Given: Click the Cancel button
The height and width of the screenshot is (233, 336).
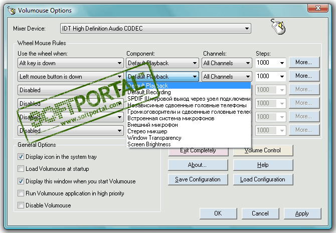Looking at the screenshot, I should coord(260,213).
